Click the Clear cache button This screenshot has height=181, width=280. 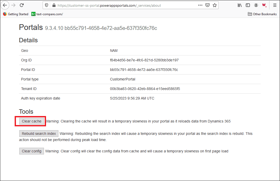pyautogui.click(x=32, y=121)
